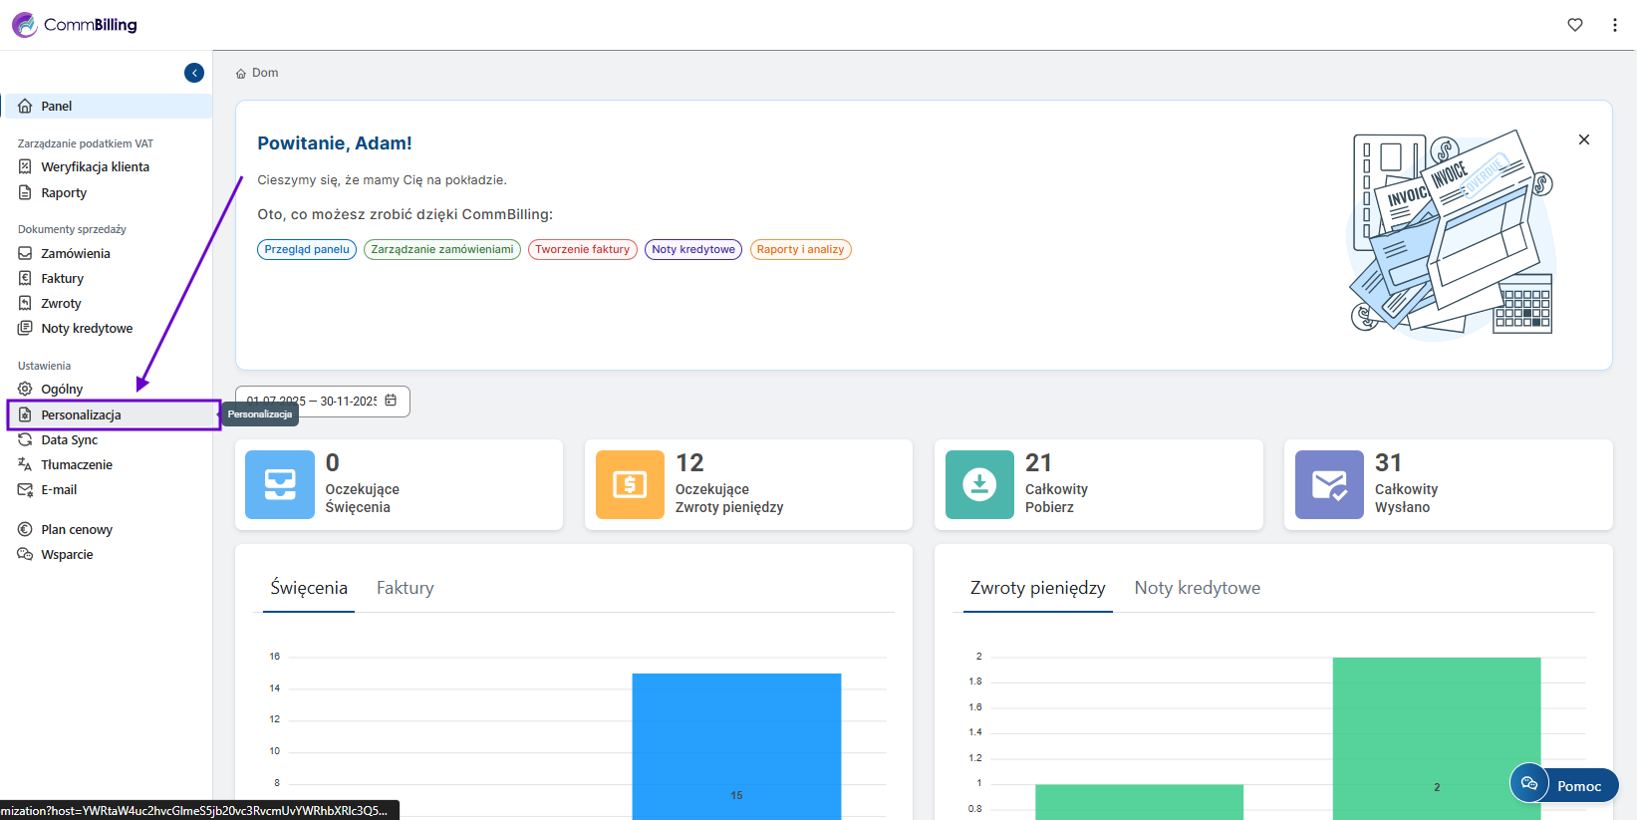This screenshot has height=820, width=1637.
Task: Click the blue bar labeled 15
Action: pos(736,747)
